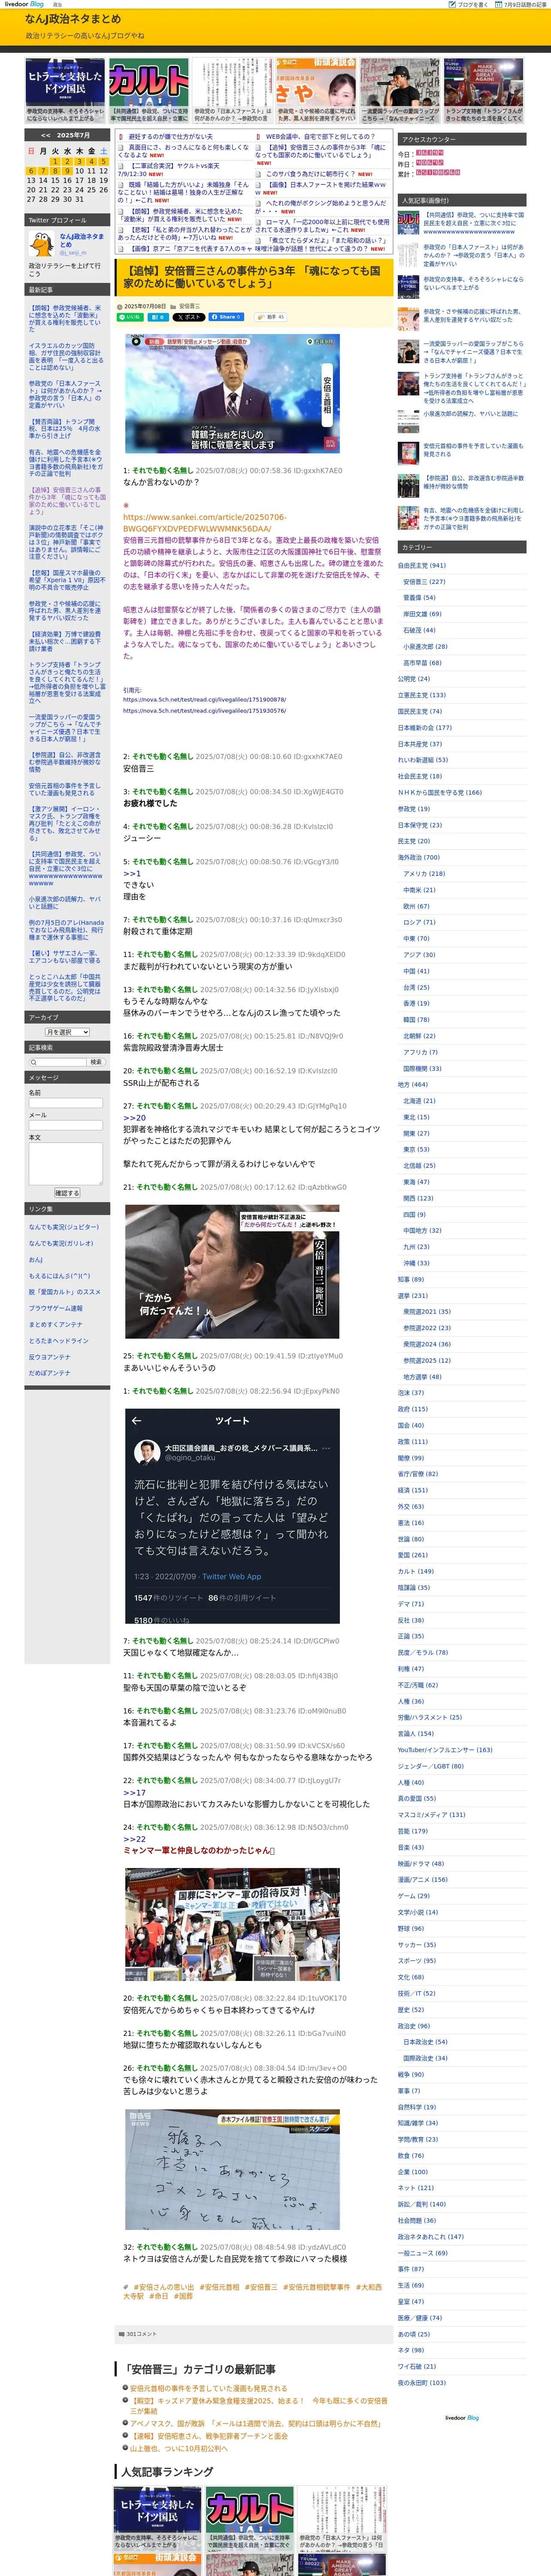Click the 確認する confirm button
This screenshot has width=551, height=2576.
coord(66,1193)
